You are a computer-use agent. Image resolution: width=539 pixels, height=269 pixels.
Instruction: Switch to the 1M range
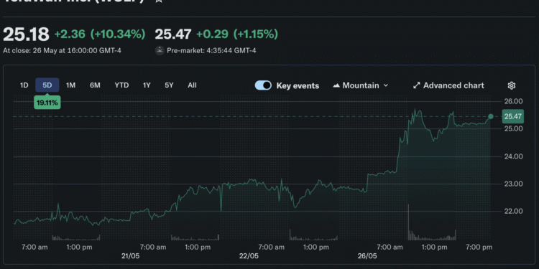70,85
